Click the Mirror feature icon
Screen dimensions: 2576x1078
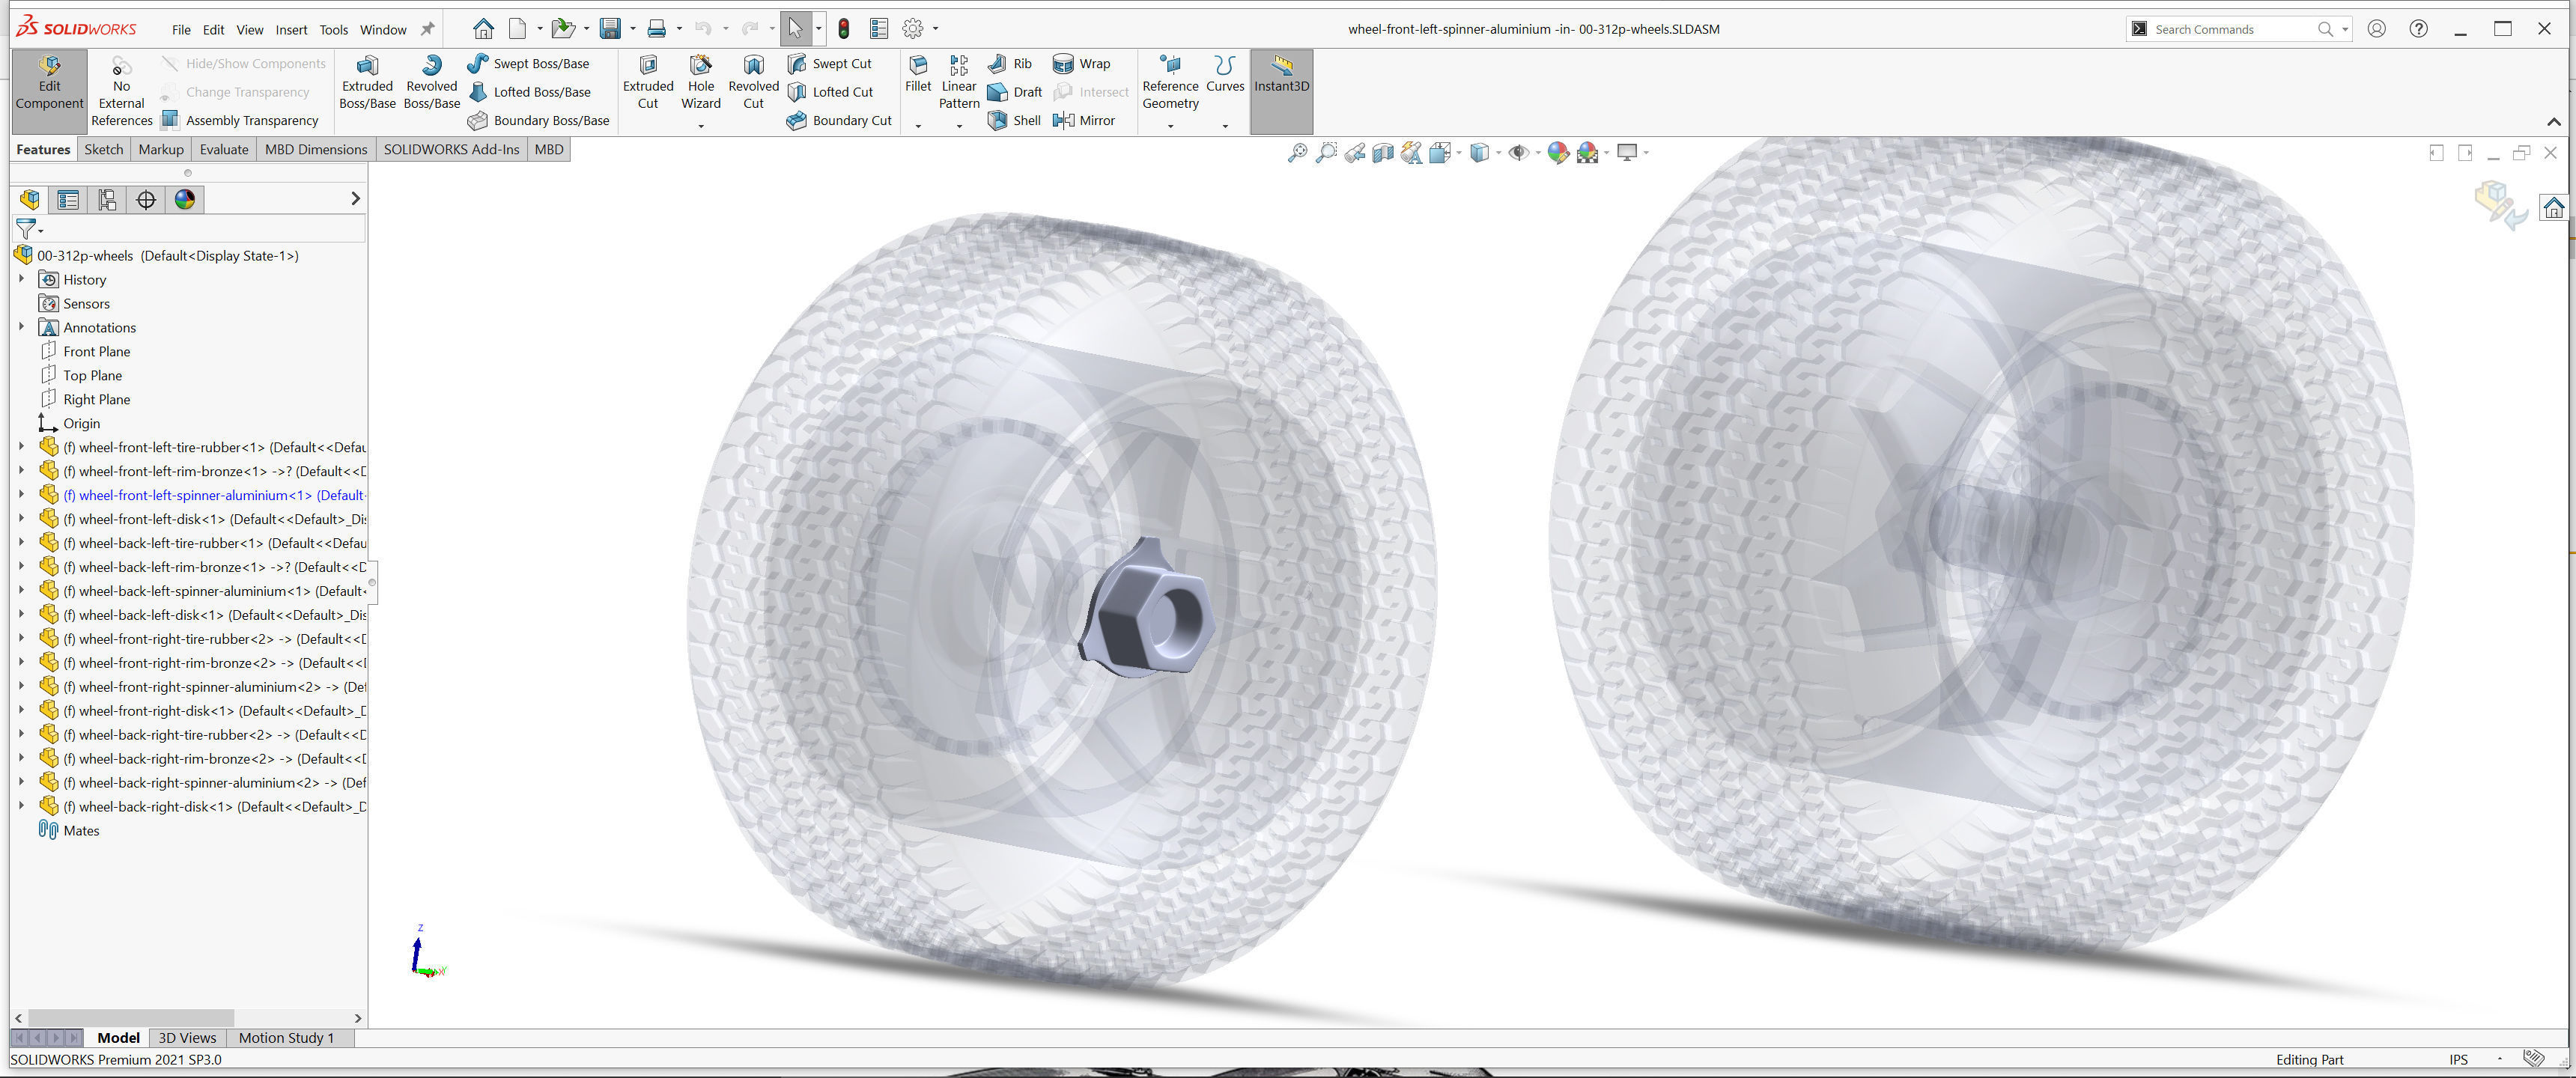pos(1084,120)
